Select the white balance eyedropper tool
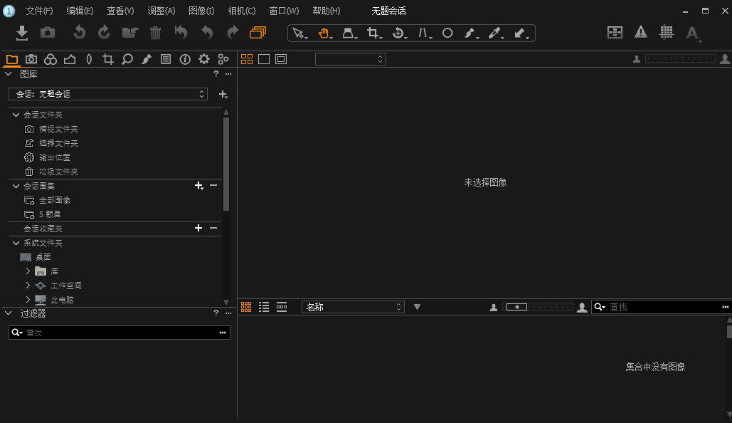Screen dimensions: 732x423 click(495, 33)
